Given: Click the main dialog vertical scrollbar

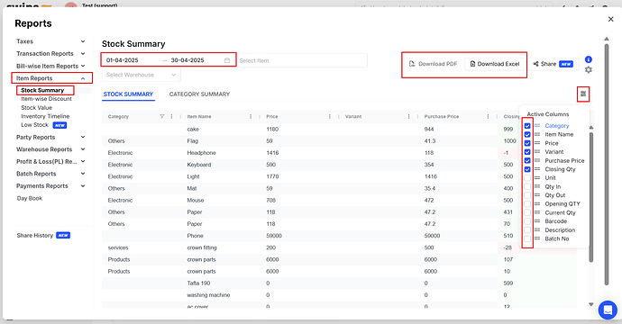Looking at the screenshot, I should pos(606,165).
